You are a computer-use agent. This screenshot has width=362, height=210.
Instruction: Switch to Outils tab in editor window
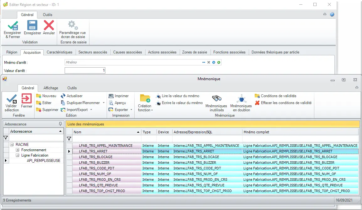(x=48, y=14)
